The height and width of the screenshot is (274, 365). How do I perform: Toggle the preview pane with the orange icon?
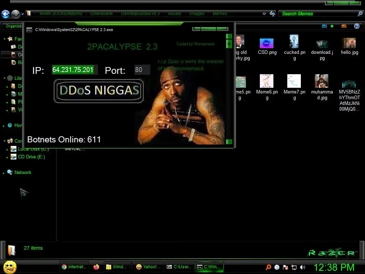[344, 26]
